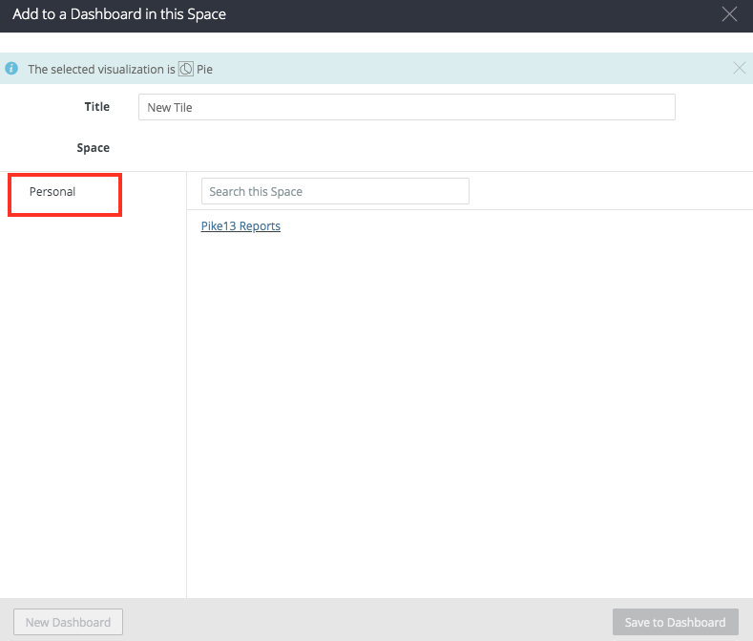Click the 'New Tile' text in Title box
Screen dimensions: 753x641
pos(170,108)
